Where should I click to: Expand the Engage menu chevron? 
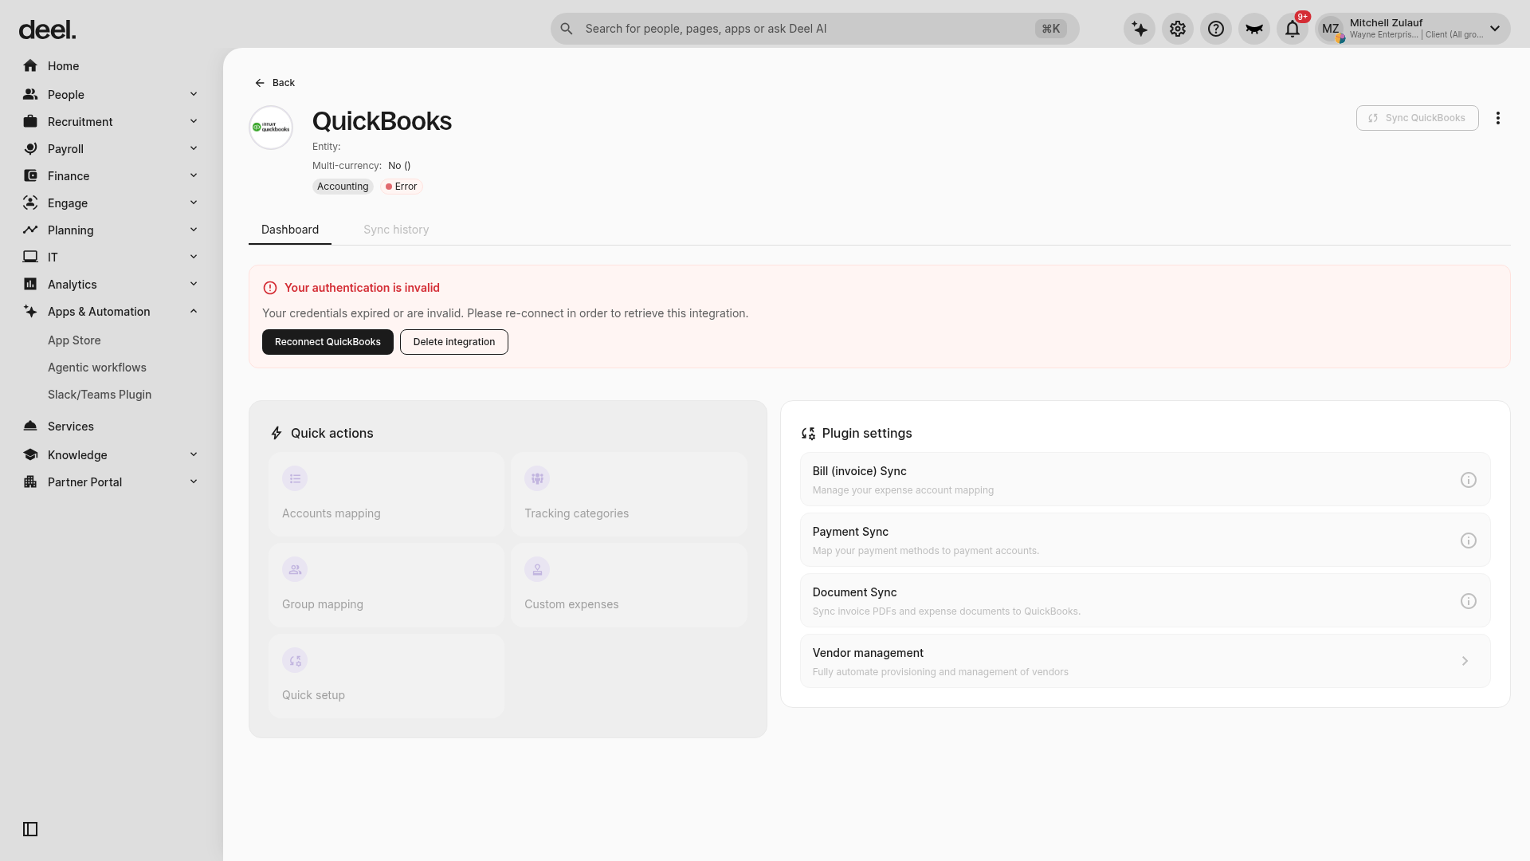point(194,202)
